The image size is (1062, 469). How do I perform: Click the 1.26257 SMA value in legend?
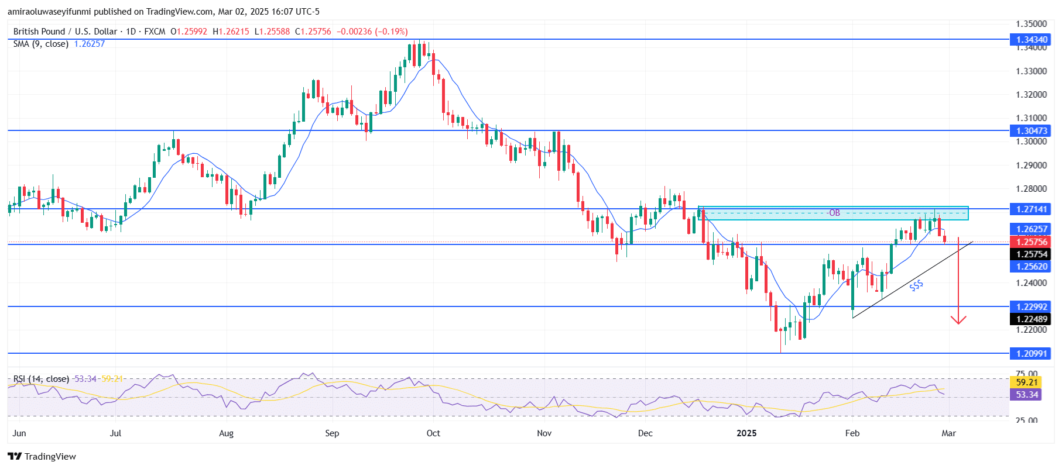click(89, 44)
